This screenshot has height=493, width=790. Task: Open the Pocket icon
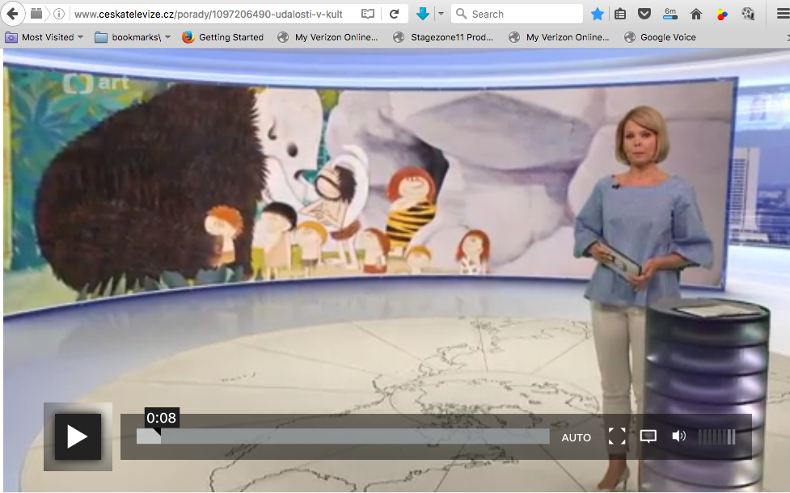click(x=644, y=14)
